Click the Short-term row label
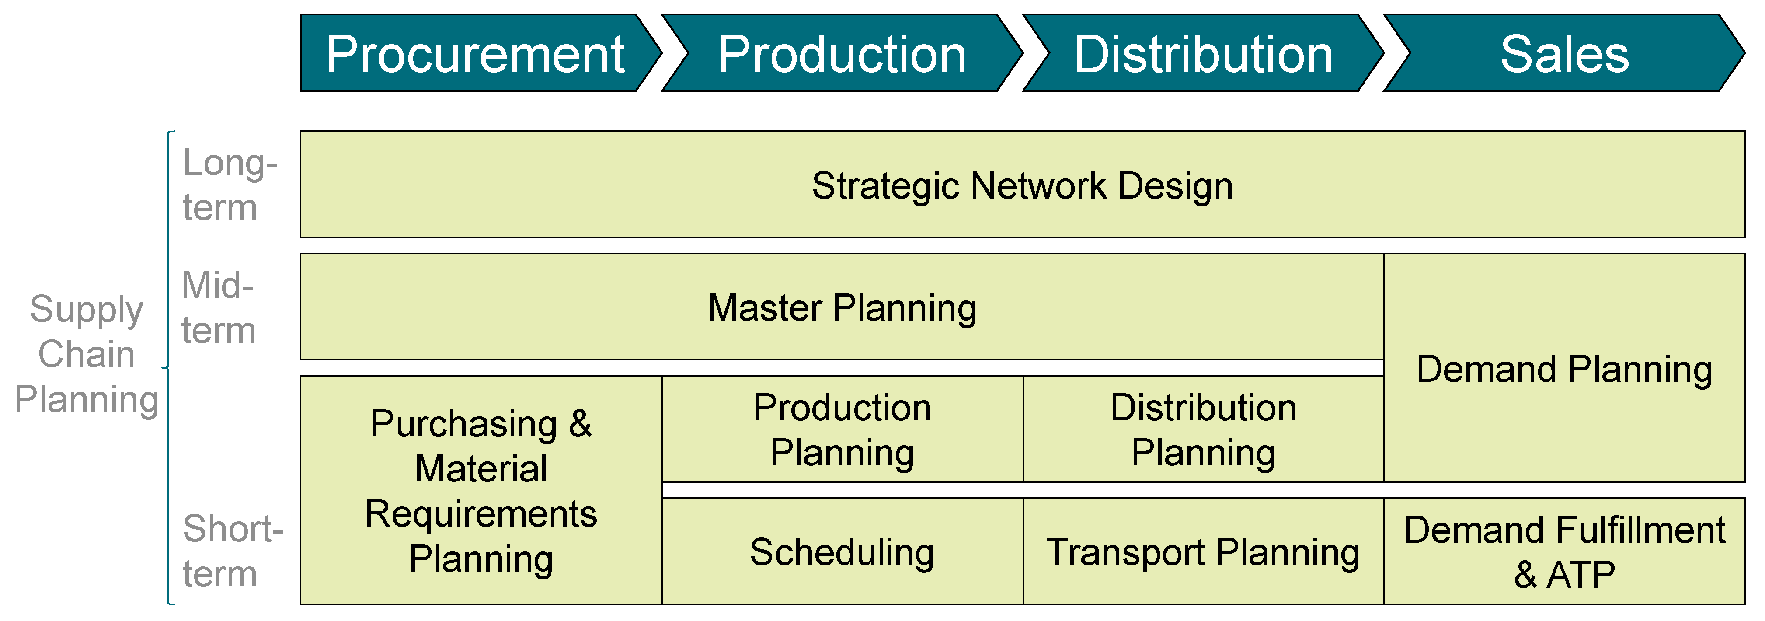This screenshot has width=1765, height=621. [x=232, y=552]
